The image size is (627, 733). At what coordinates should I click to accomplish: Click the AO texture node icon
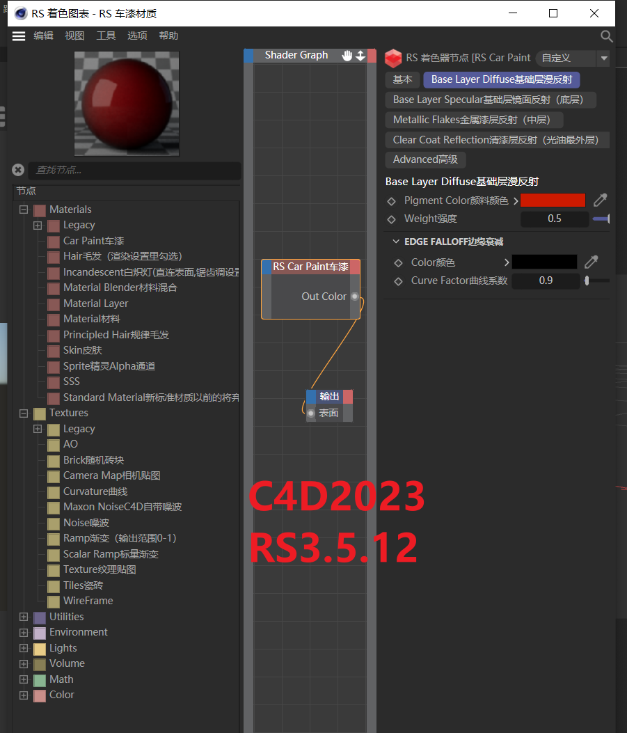[54, 445]
